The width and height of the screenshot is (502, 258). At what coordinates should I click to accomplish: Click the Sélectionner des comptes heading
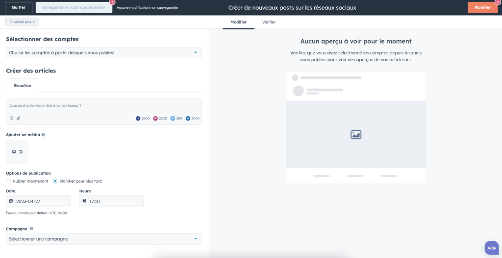point(42,39)
